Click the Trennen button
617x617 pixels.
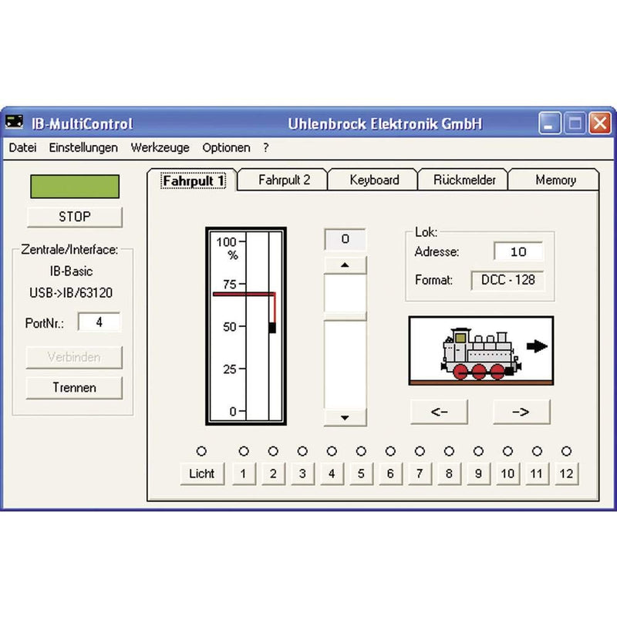click(74, 388)
